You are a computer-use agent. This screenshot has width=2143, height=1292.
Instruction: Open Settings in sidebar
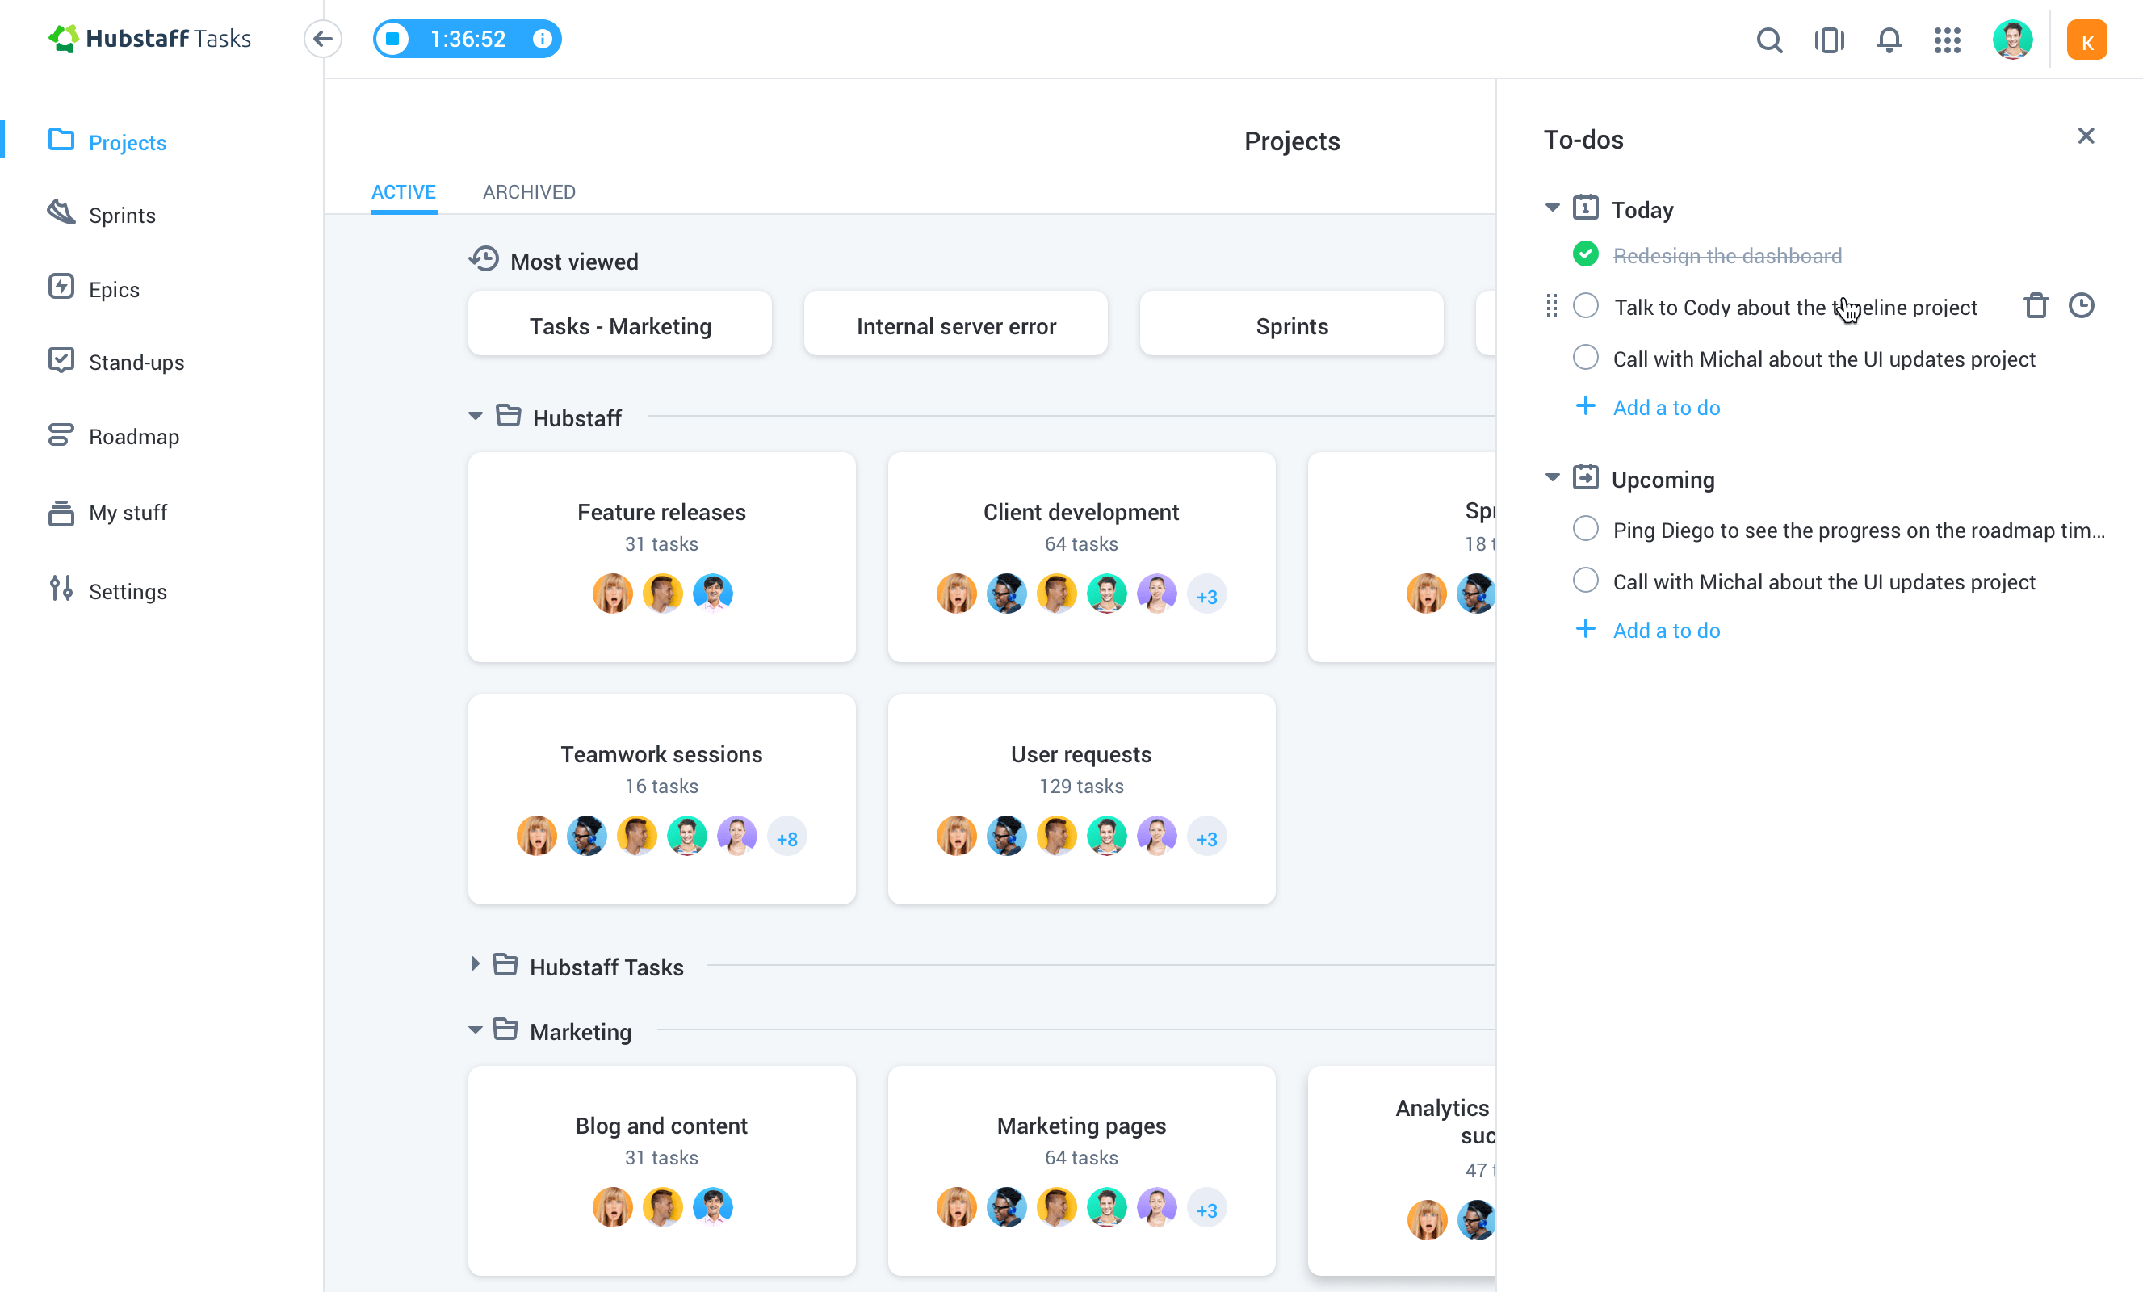click(108, 590)
